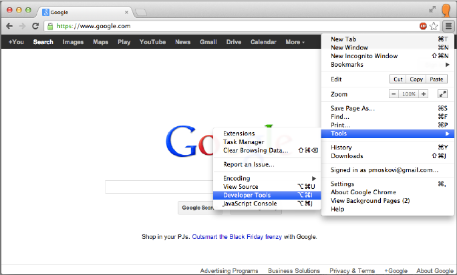Viewport: 457px width, 275px height.
Task: Click the Cut button in Edit row
Action: (x=398, y=79)
